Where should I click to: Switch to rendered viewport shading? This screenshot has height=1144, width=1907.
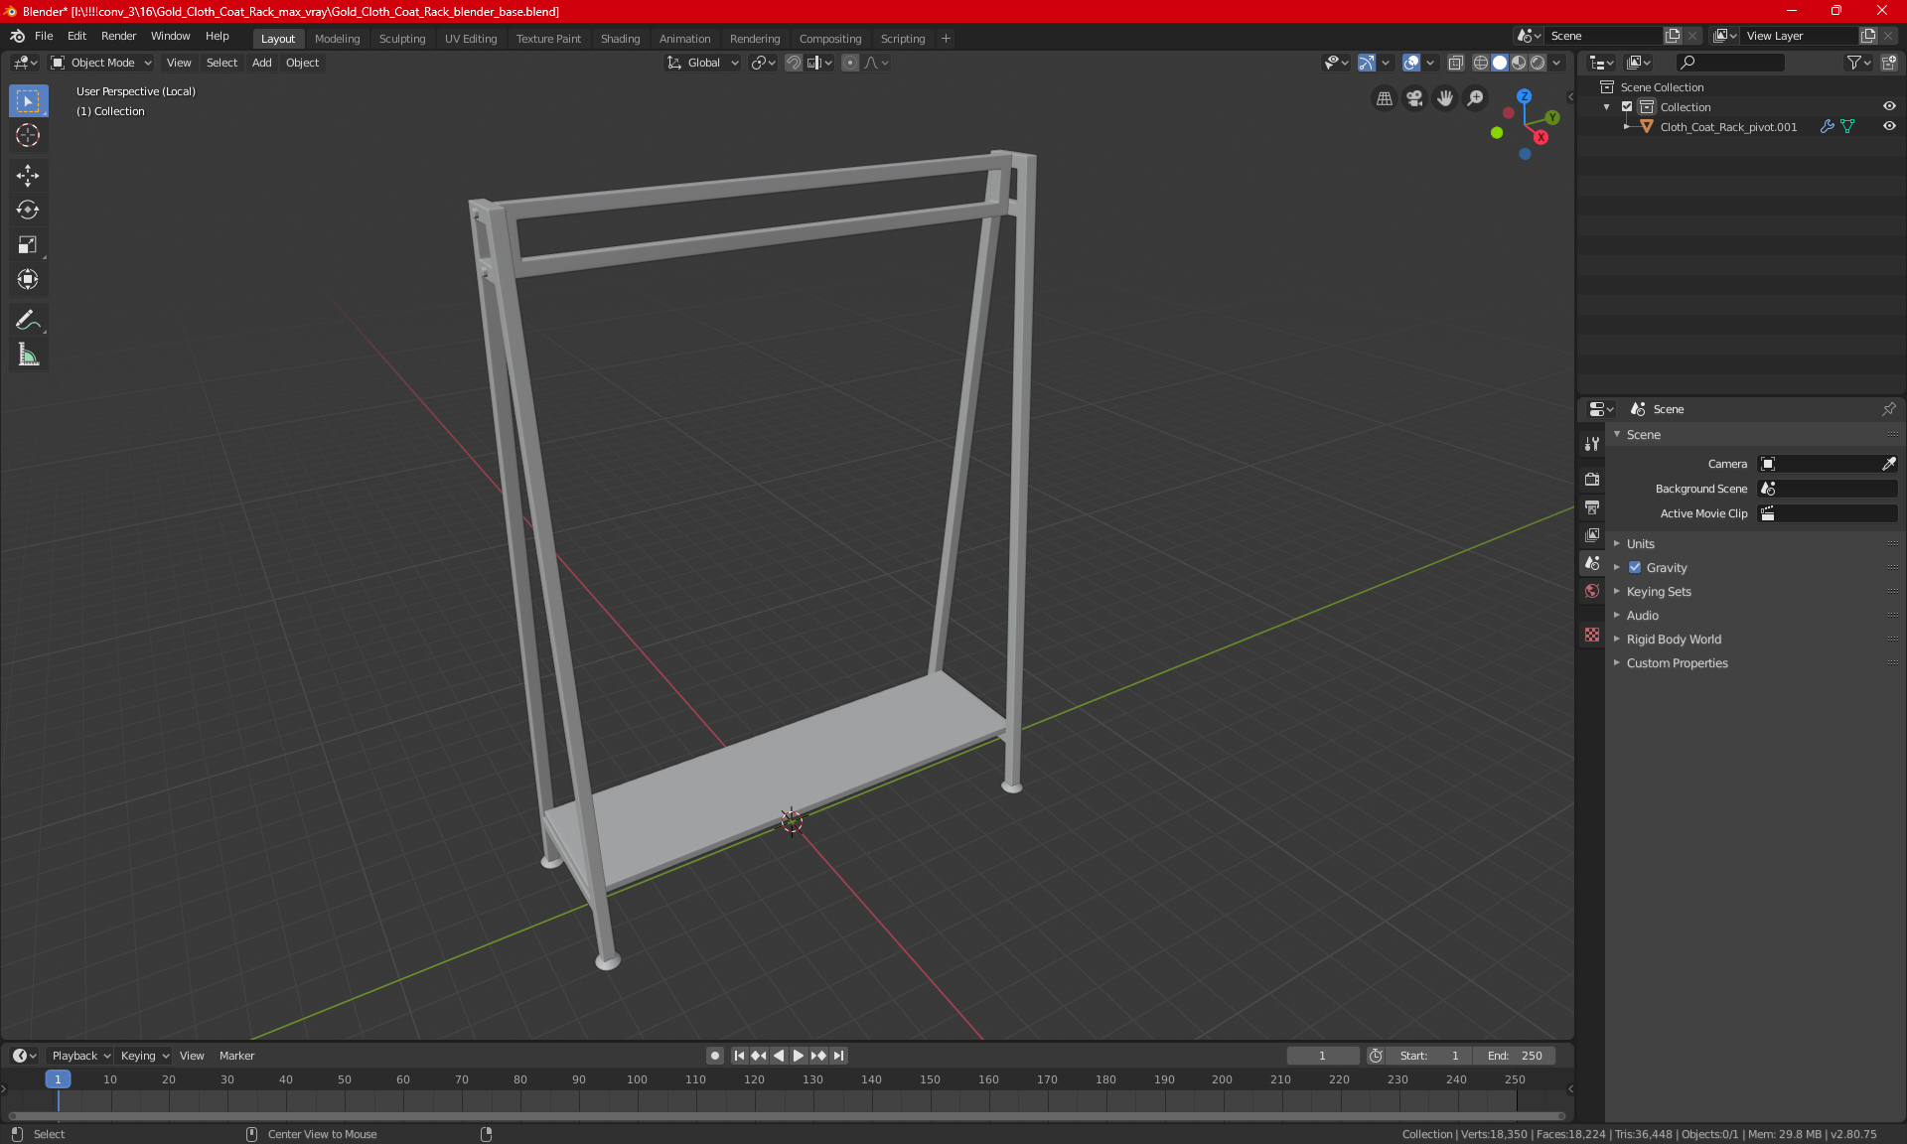[1538, 63]
